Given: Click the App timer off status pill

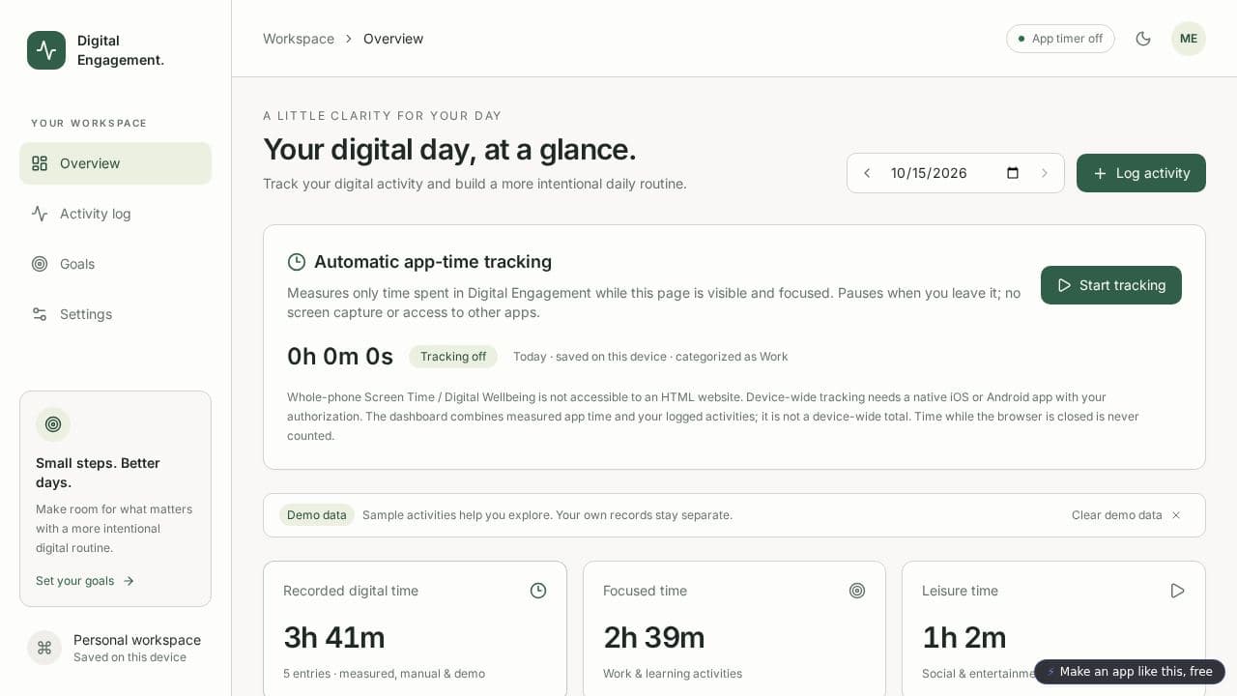Looking at the screenshot, I should click(x=1060, y=39).
